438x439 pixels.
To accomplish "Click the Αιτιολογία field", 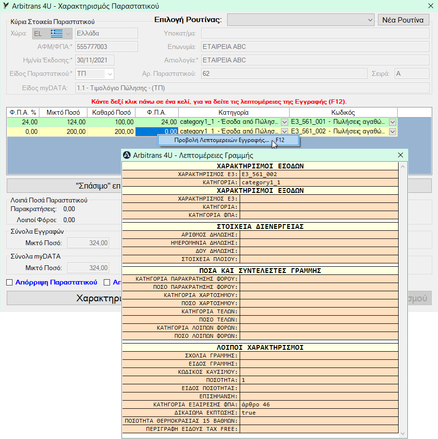I will (x=315, y=60).
